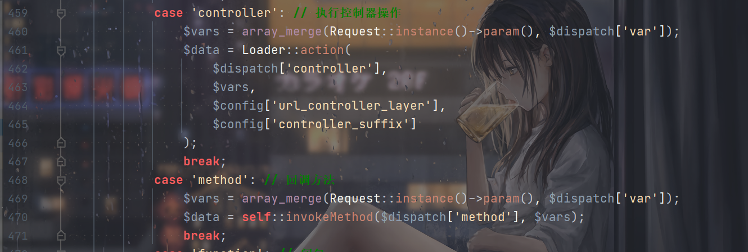748x252 pixels.
Task: Click line number 465 in the gutter
Action: click(17, 124)
